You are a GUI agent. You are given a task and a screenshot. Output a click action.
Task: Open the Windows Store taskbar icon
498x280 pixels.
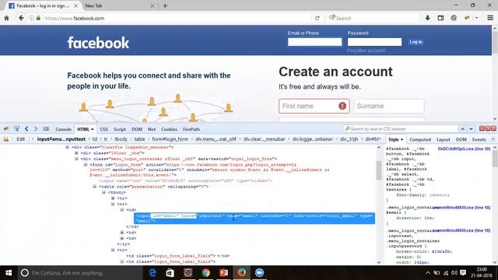click(170, 273)
